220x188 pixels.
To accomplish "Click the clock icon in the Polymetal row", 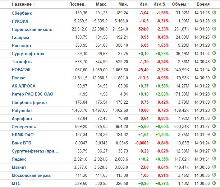I will pos(214,110).
